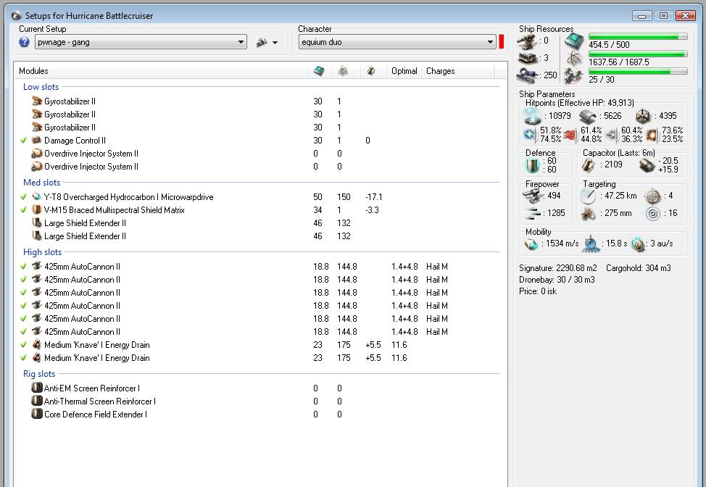This screenshot has height=487, width=706.
Task: Click the launcher hardpoints icon showing 3
Action: [x=527, y=58]
